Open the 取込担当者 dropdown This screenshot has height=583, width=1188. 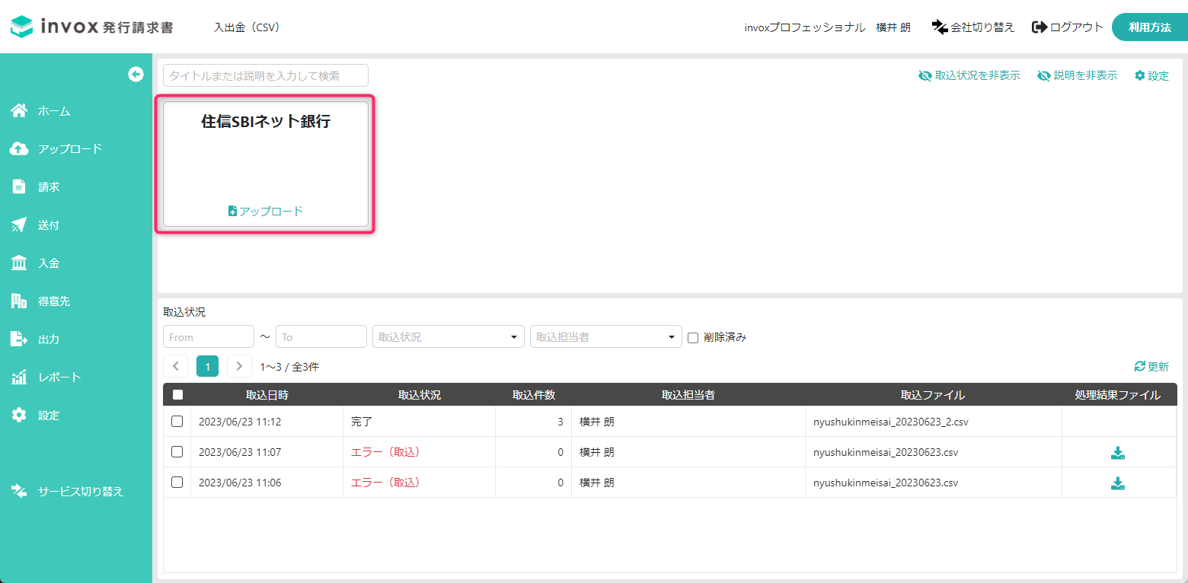605,336
